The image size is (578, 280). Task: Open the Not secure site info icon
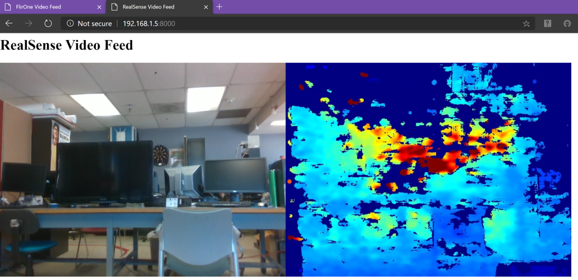(70, 24)
